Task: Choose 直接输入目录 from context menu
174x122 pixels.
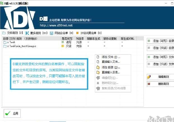Action: pyautogui.click(x=113, y=73)
